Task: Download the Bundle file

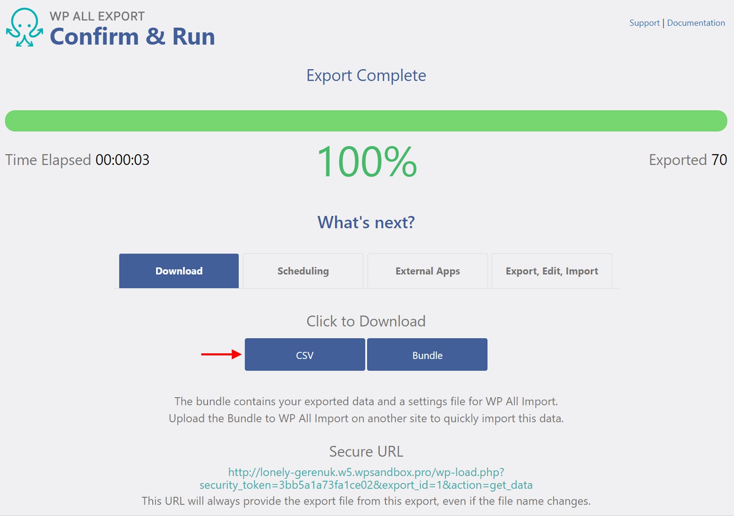Action: pos(427,355)
